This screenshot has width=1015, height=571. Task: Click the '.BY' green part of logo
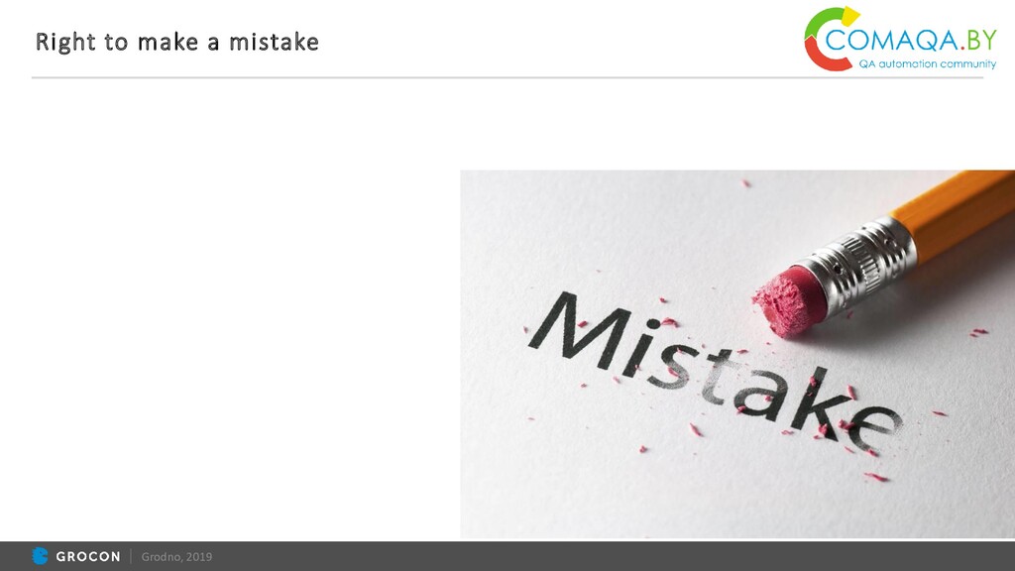coord(978,40)
